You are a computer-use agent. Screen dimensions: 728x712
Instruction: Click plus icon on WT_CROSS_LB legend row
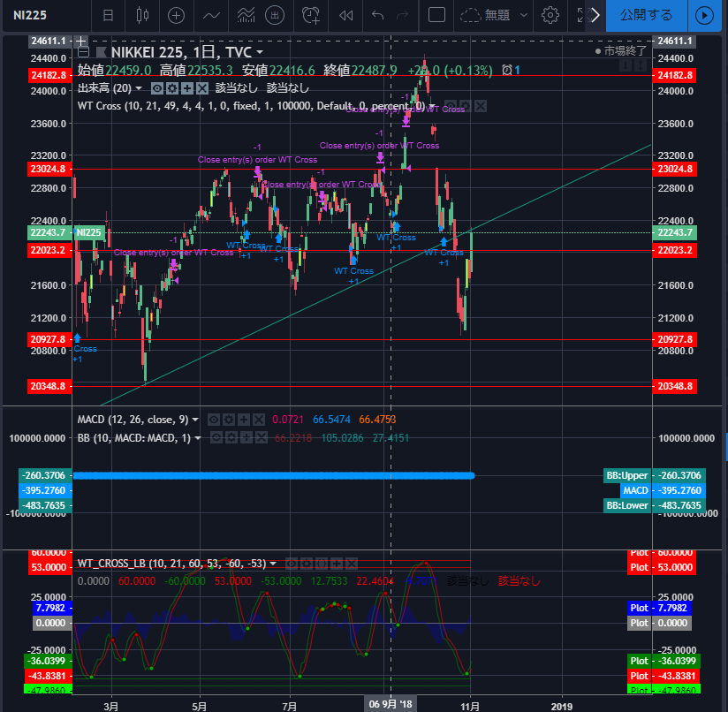(x=337, y=564)
